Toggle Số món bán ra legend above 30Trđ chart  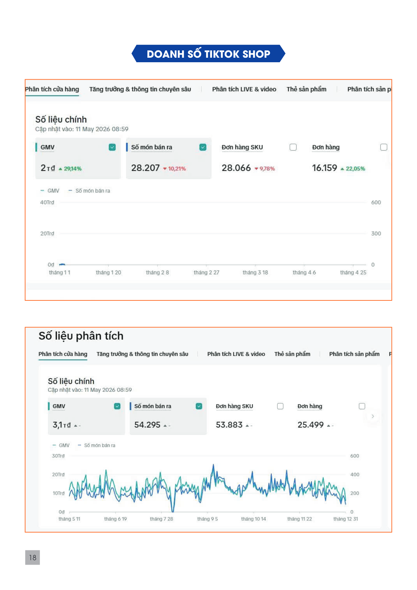coord(97,445)
